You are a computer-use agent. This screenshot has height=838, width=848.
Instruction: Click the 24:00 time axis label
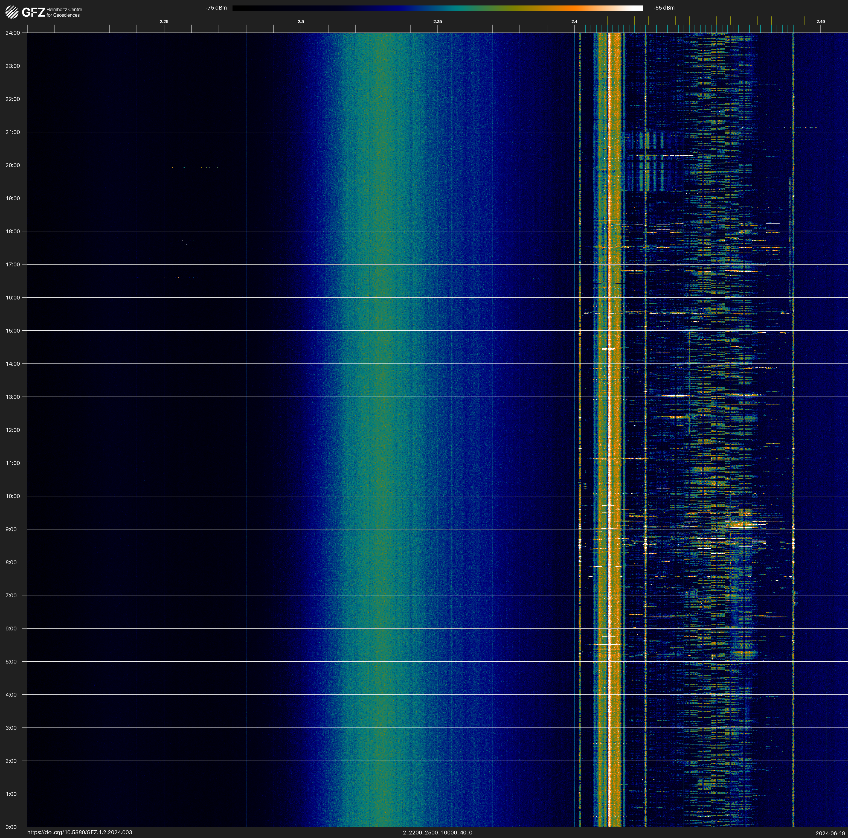pyautogui.click(x=13, y=33)
